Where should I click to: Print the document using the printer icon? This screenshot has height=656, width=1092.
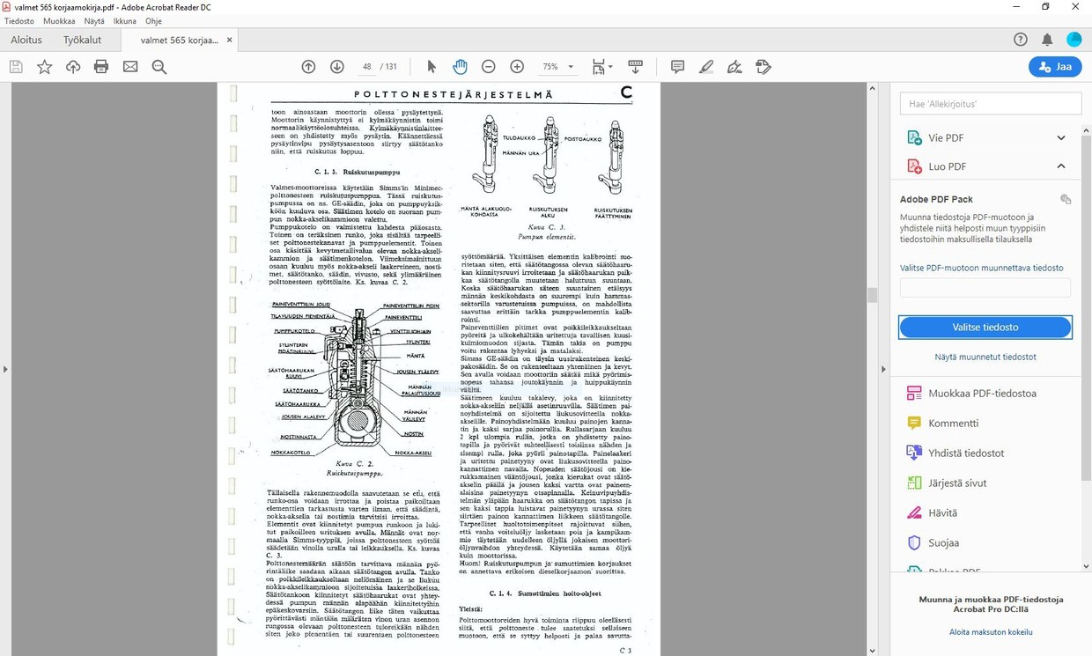coord(101,67)
